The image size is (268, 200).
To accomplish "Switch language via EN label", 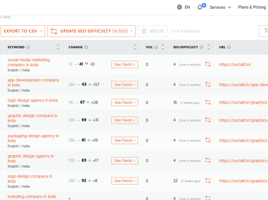I will pyautogui.click(x=187, y=7).
